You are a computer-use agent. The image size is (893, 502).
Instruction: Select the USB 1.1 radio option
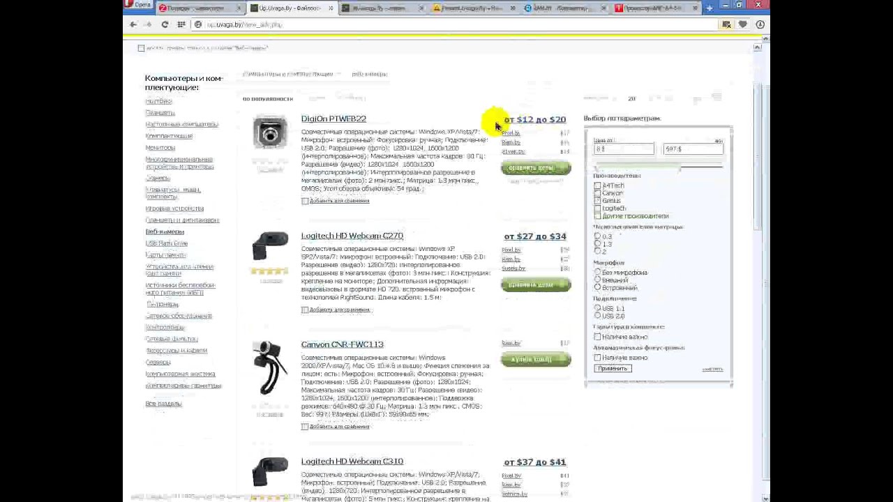tap(597, 308)
